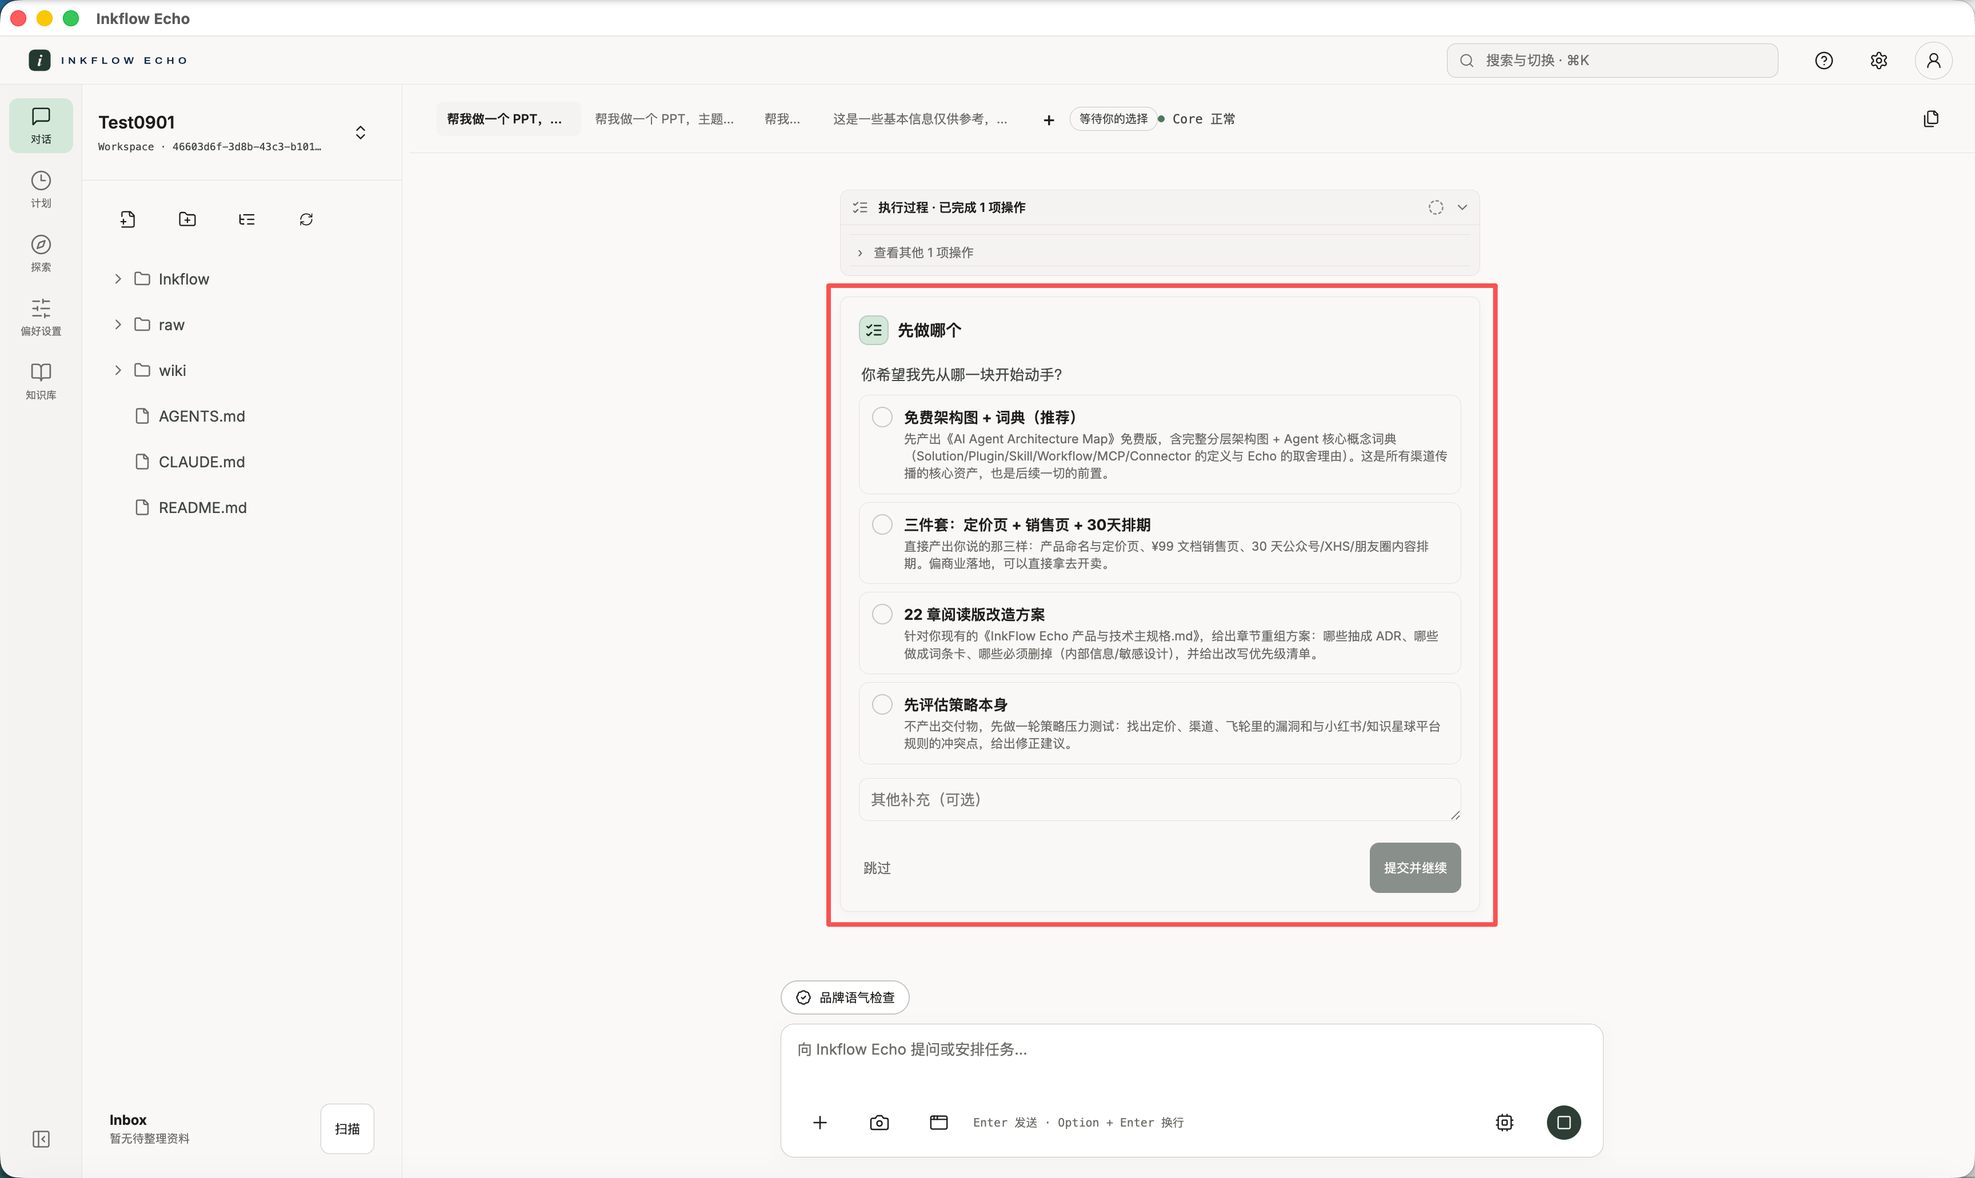The height and width of the screenshot is (1178, 1975).
Task: Refresh the workspace file tree
Action: [x=306, y=219]
